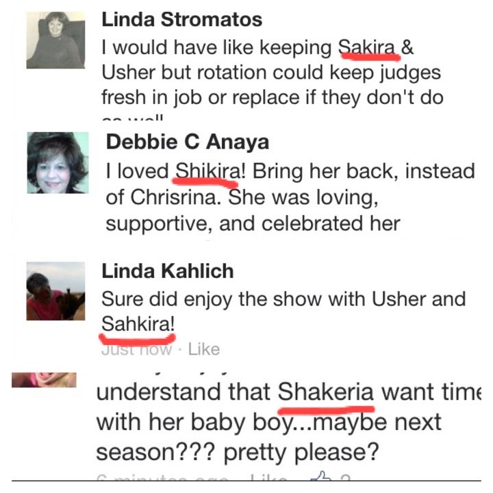This screenshot has height=493, width=493.
Task: Like Linda Kahlich's comment
Action: click(204, 349)
